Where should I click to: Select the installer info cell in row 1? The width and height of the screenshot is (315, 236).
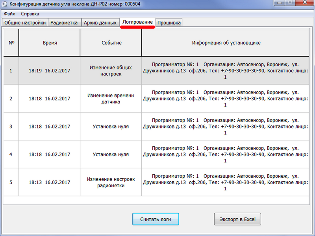(x=225, y=71)
